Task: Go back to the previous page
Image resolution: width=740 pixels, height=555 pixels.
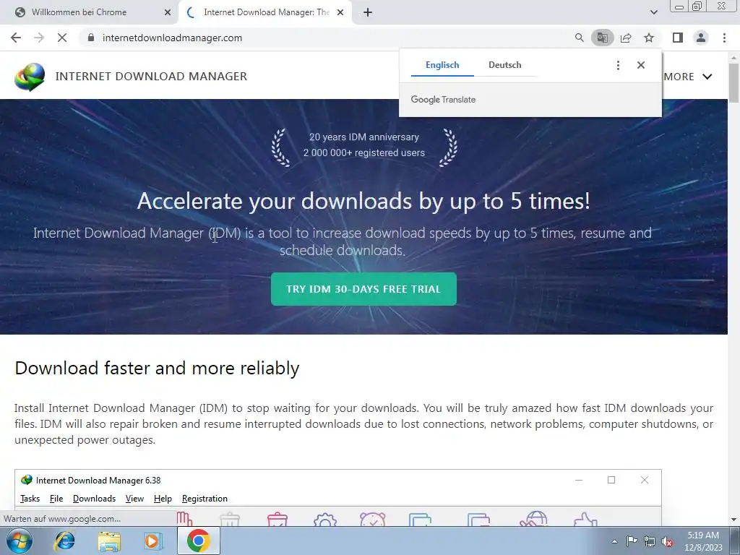Action: (16, 38)
